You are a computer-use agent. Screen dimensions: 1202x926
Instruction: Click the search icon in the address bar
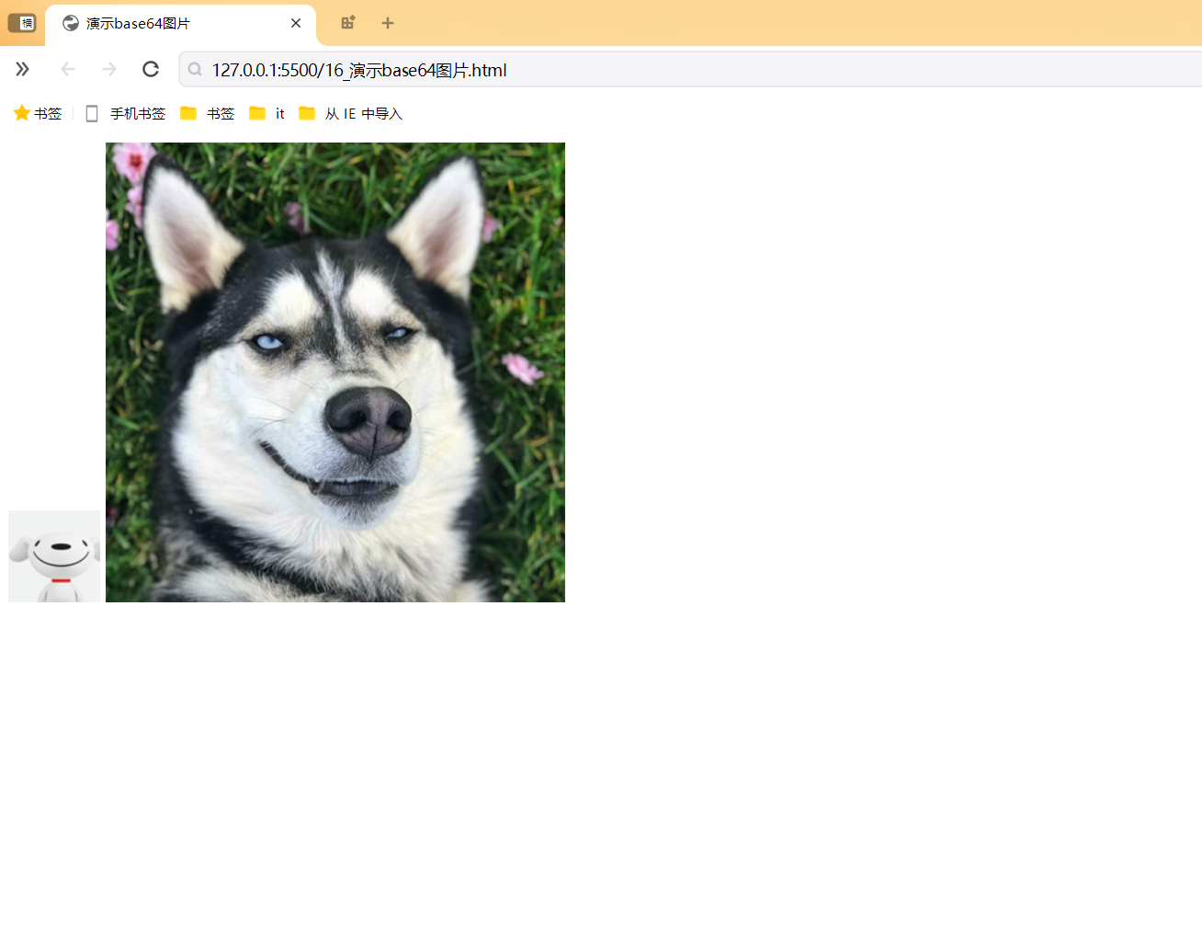point(195,69)
